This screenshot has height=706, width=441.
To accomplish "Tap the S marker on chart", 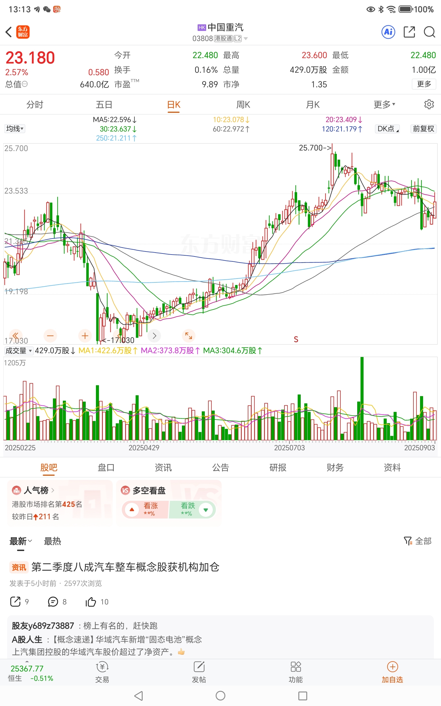I will pyautogui.click(x=296, y=339).
